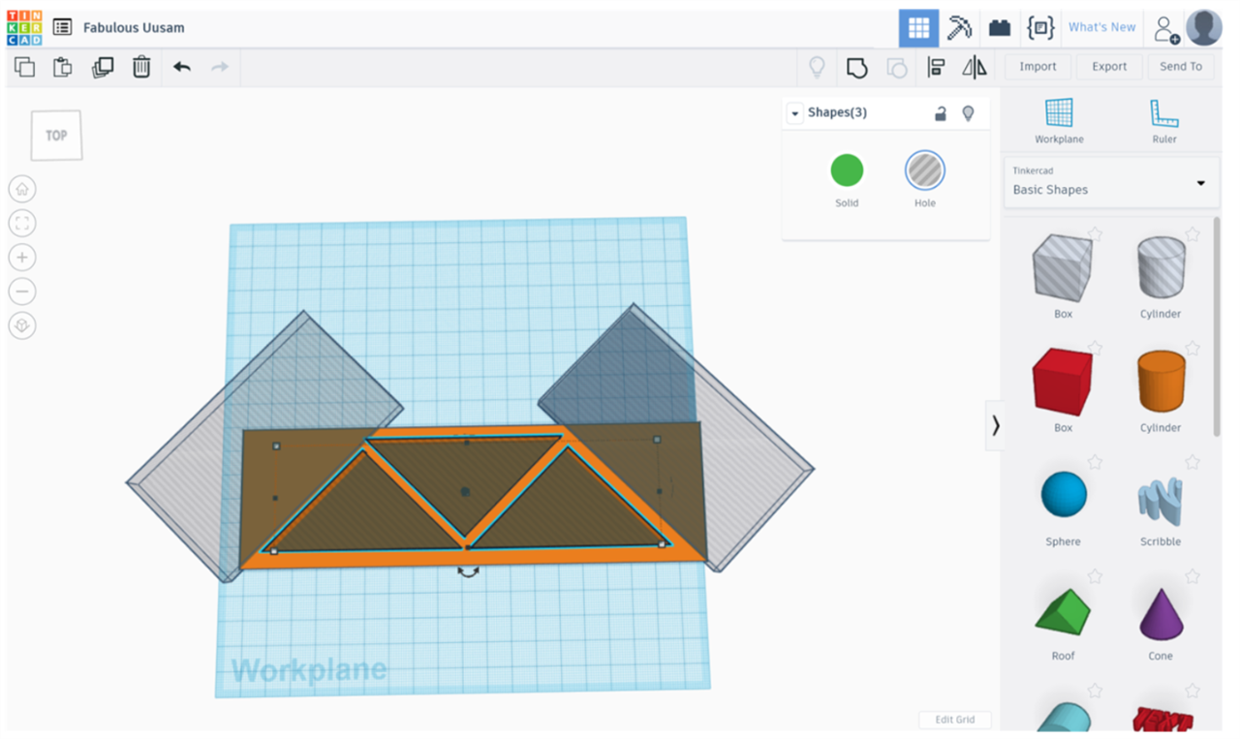
Task: Group the selected shapes
Action: [x=856, y=67]
